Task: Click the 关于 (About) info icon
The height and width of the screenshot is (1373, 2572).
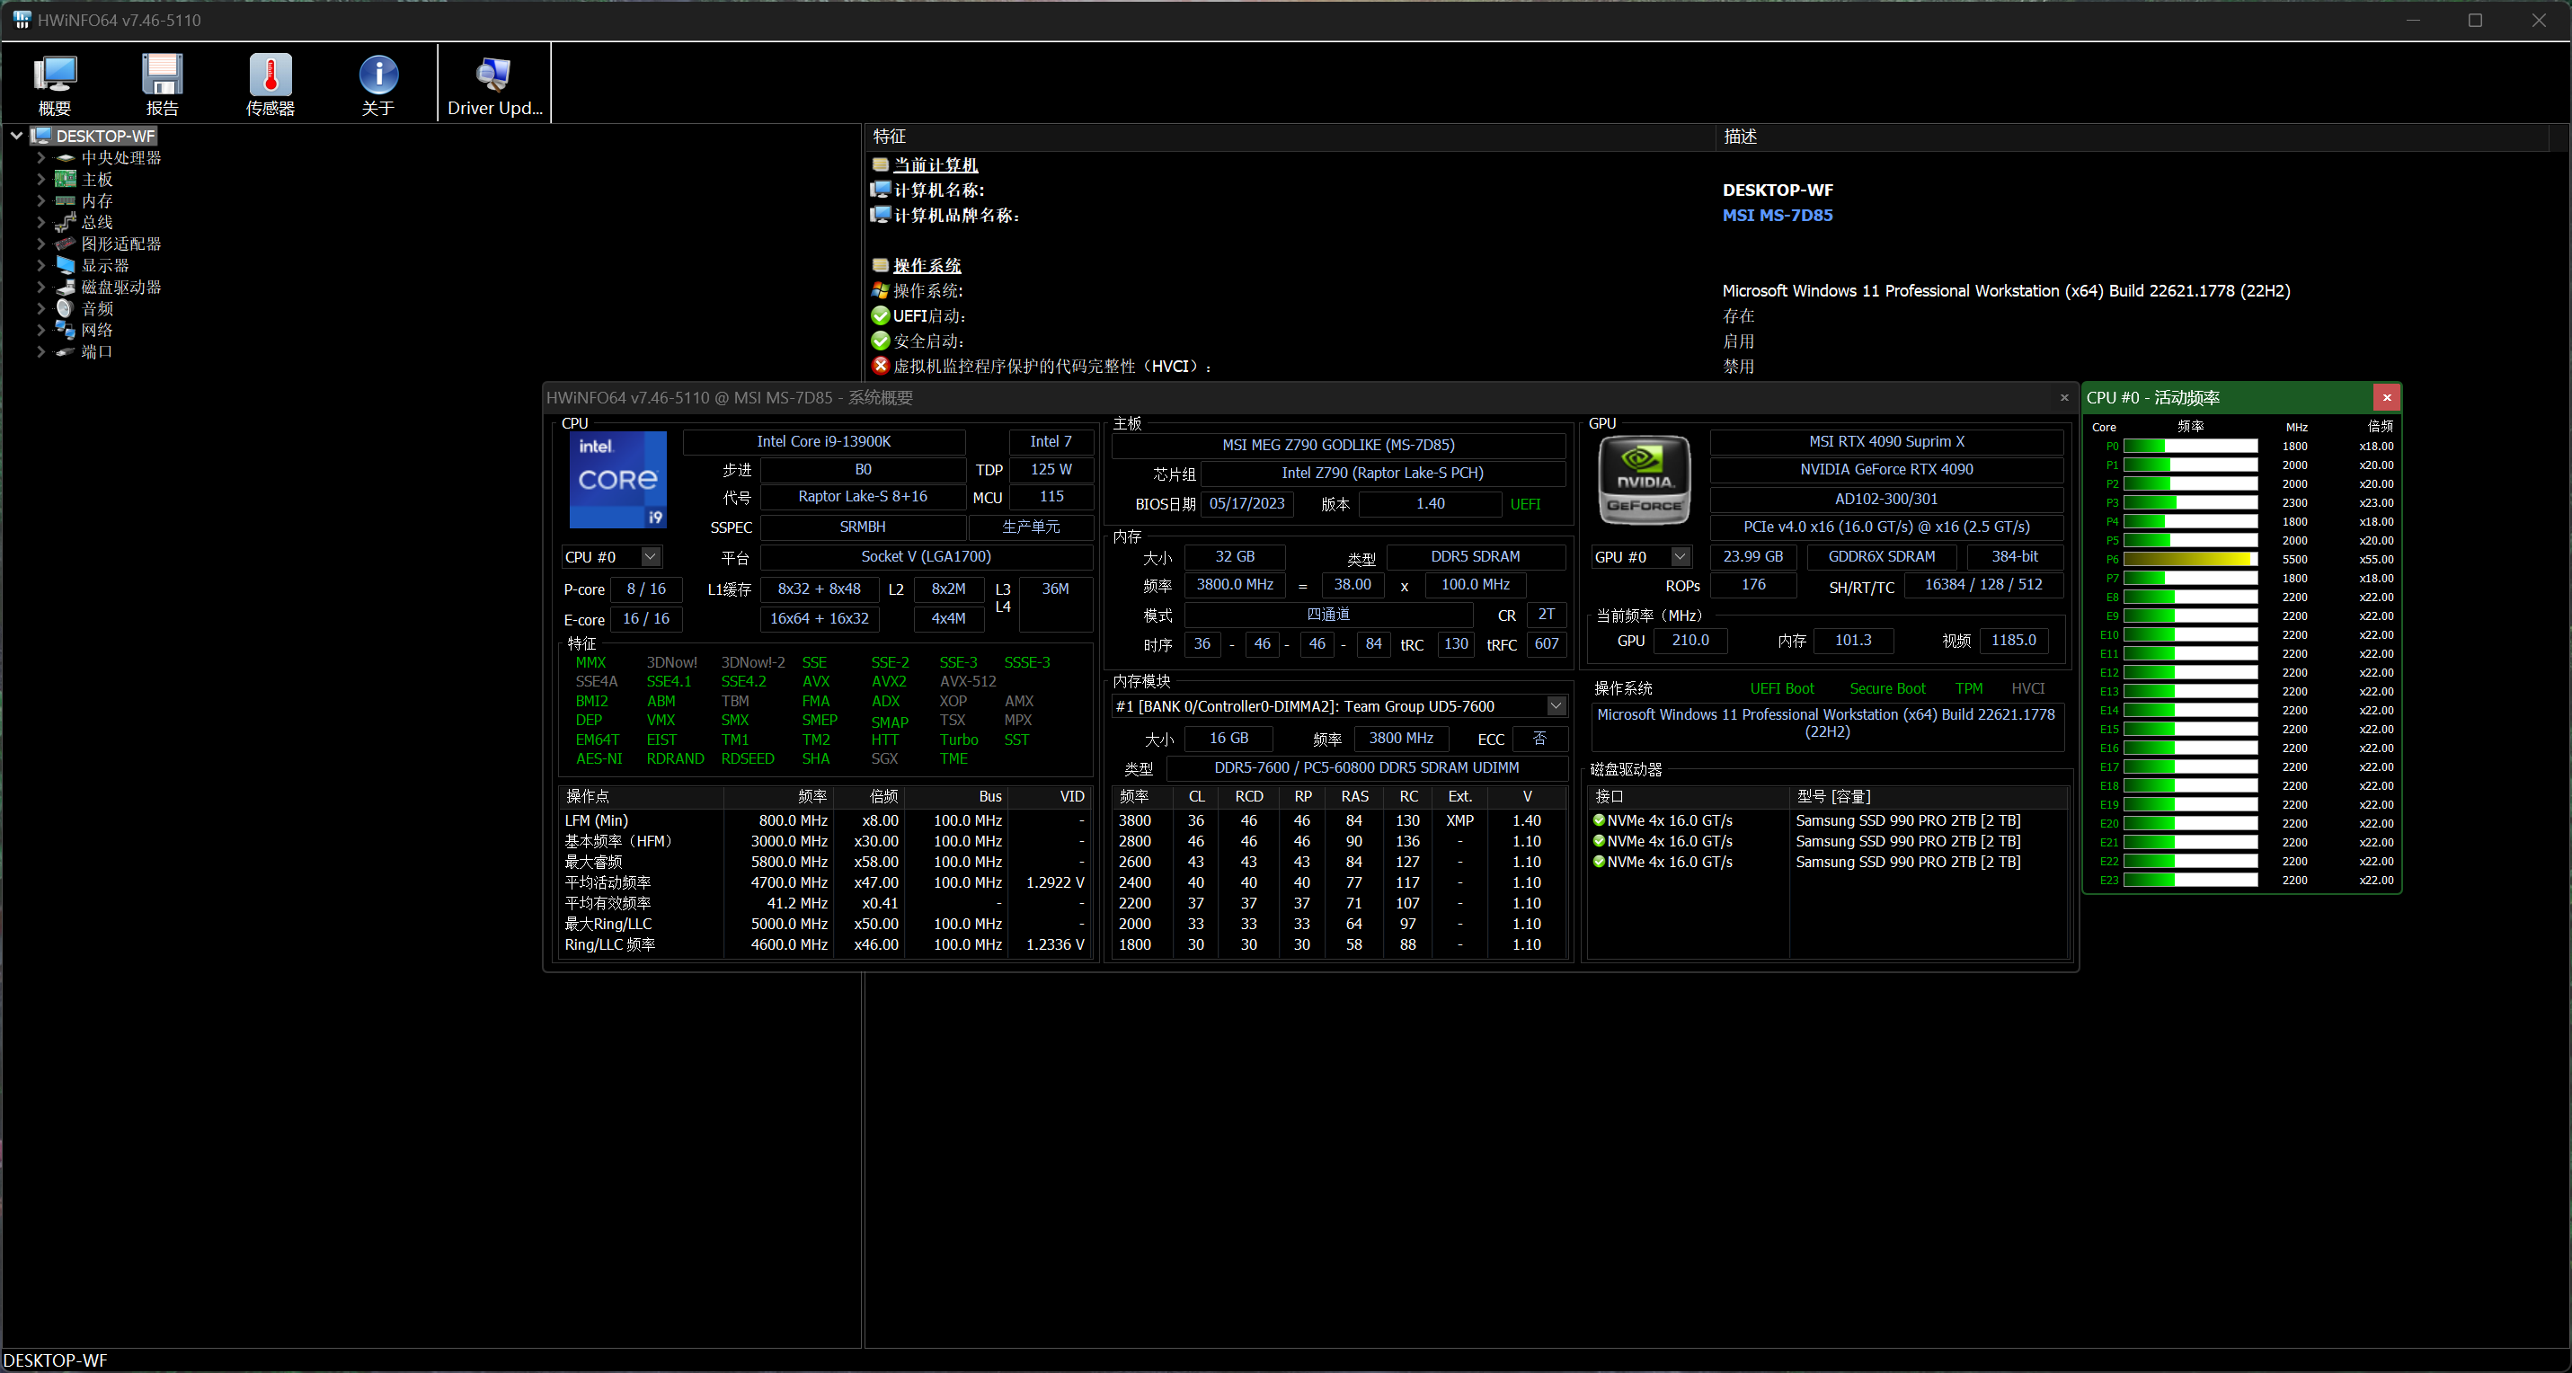Action: click(x=377, y=75)
